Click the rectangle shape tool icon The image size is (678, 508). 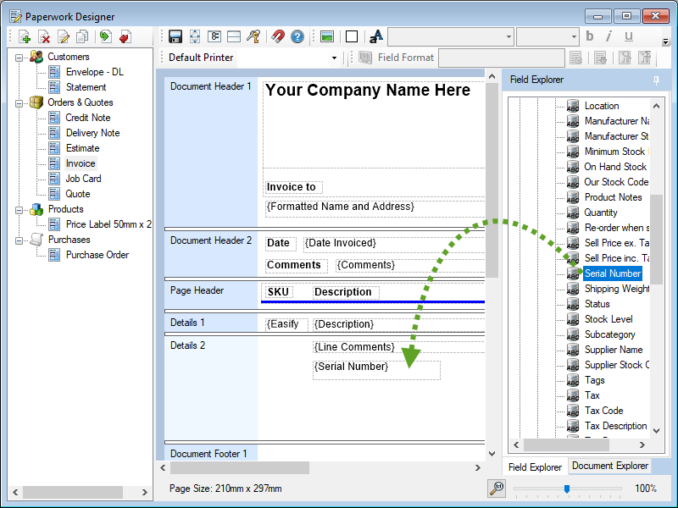point(352,36)
